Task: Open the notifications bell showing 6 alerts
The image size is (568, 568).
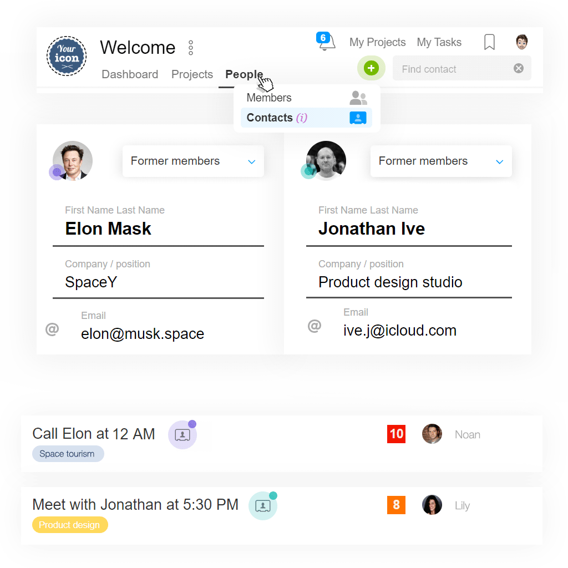Action: 326,42
